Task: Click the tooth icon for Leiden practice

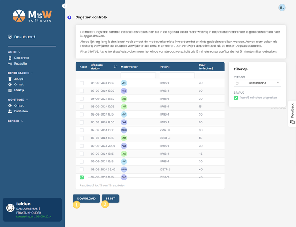Action: click(10, 208)
